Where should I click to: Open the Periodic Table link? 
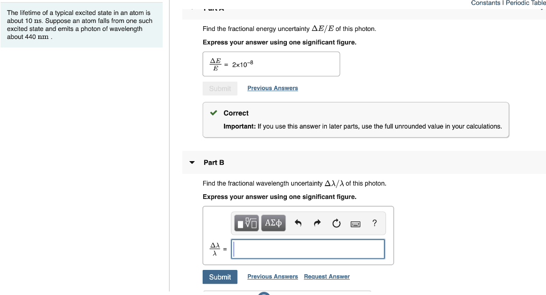click(x=526, y=3)
